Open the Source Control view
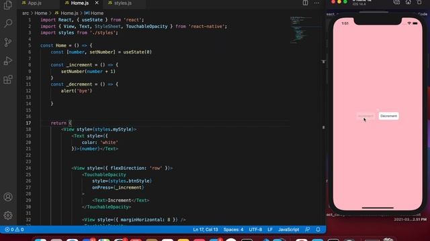This screenshot has height=241, width=430. click(x=8, y=42)
